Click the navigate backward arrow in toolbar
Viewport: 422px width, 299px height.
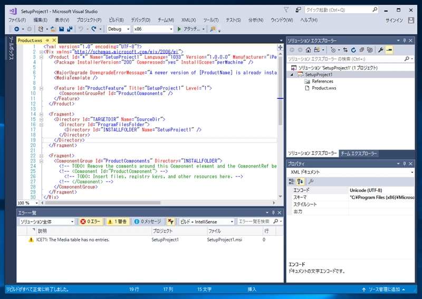pyautogui.click(x=17, y=29)
